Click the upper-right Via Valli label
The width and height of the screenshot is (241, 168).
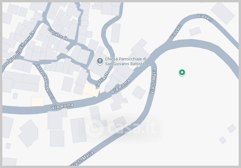click(x=205, y=18)
